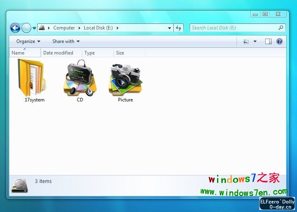
Task: Expand the address bar history dropdown
Action: 169,28
